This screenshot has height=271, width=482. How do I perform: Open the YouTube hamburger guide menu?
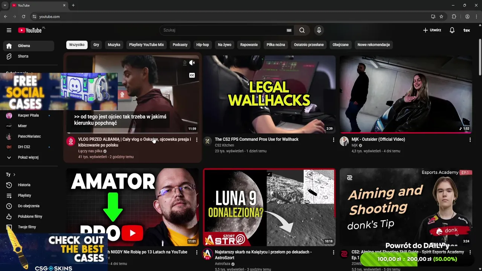pos(9,30)
